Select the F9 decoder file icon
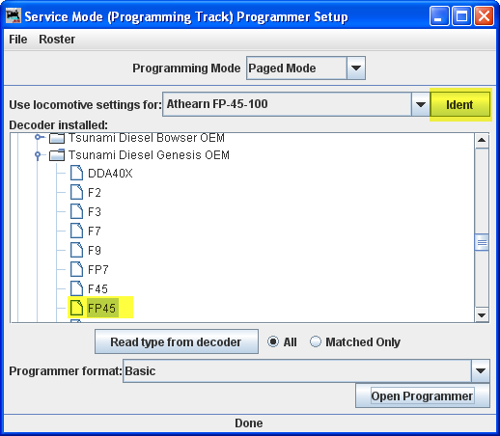Image resolution: width=500 pixels, height=436 pixels. click(76, 250)
